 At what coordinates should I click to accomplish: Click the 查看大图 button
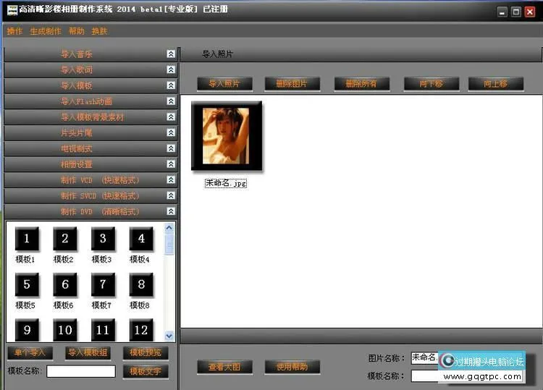pyautogui.click(x=224, y=367)
